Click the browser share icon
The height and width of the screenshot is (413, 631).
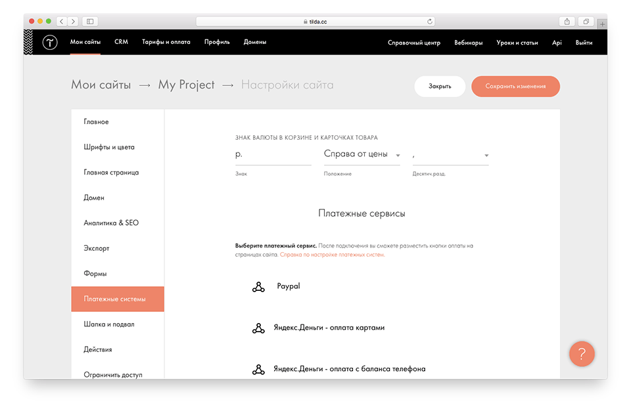tap(567, 20)
